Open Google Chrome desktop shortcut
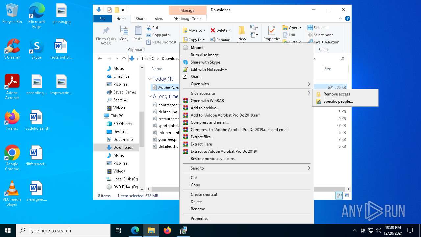The image size is (421, 237). click(x=12, y=158)
